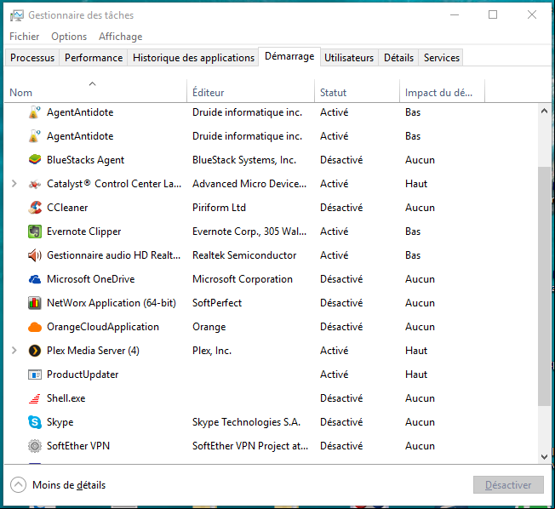Switch to the Processus tab
The image size is (555, 509).
[32, 58]
